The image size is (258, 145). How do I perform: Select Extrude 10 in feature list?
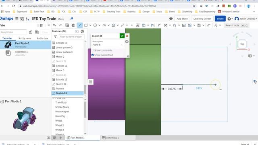[x=68, y=43]
